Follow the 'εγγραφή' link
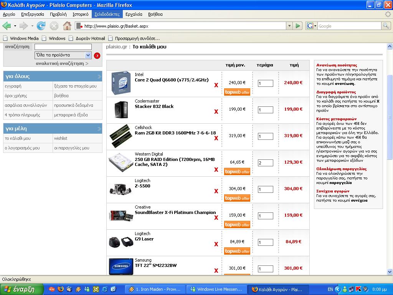 click(x=13, y=86)
